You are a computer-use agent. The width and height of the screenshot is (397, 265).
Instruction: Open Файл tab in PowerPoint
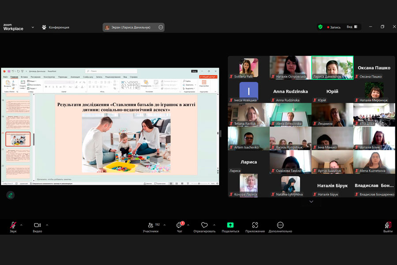[5, 77]
